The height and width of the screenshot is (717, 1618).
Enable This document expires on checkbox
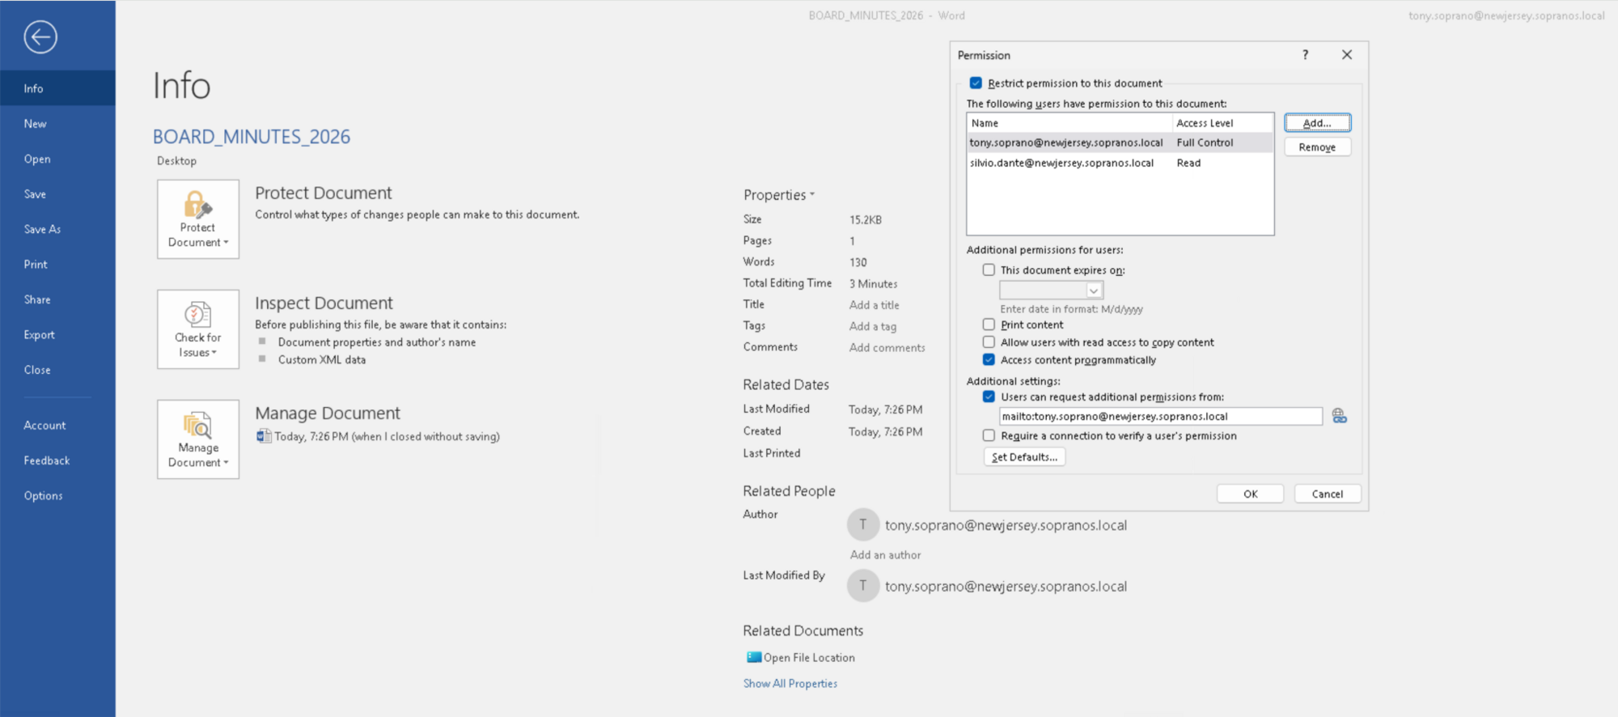pos(989,270)
